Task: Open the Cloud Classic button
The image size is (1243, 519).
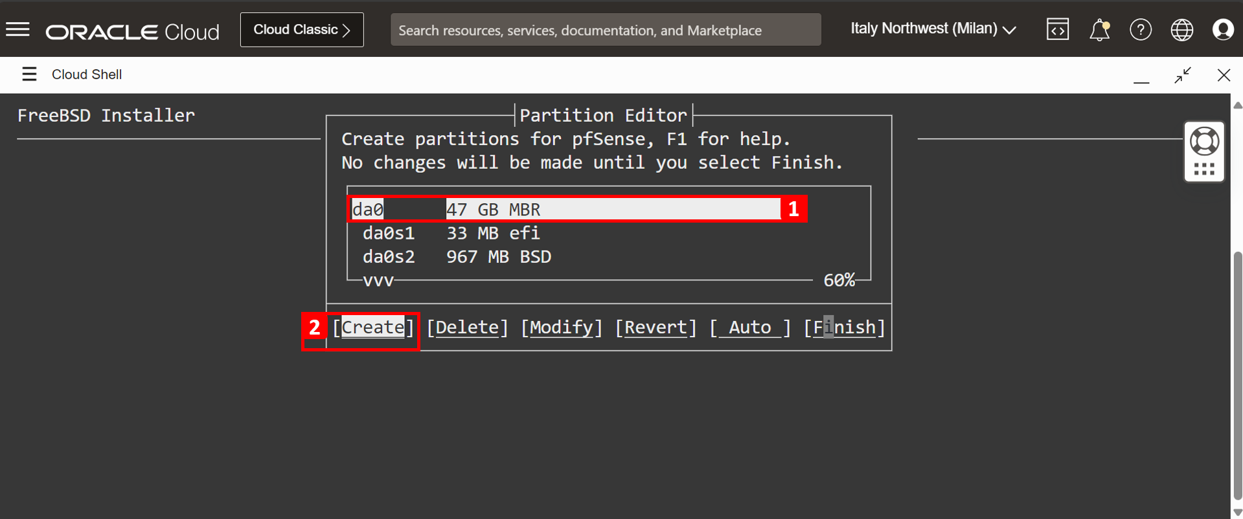Action: [302, 30]
